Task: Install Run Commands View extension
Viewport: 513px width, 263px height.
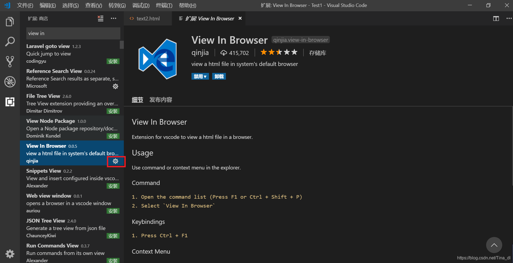Action: pos(113,260)
